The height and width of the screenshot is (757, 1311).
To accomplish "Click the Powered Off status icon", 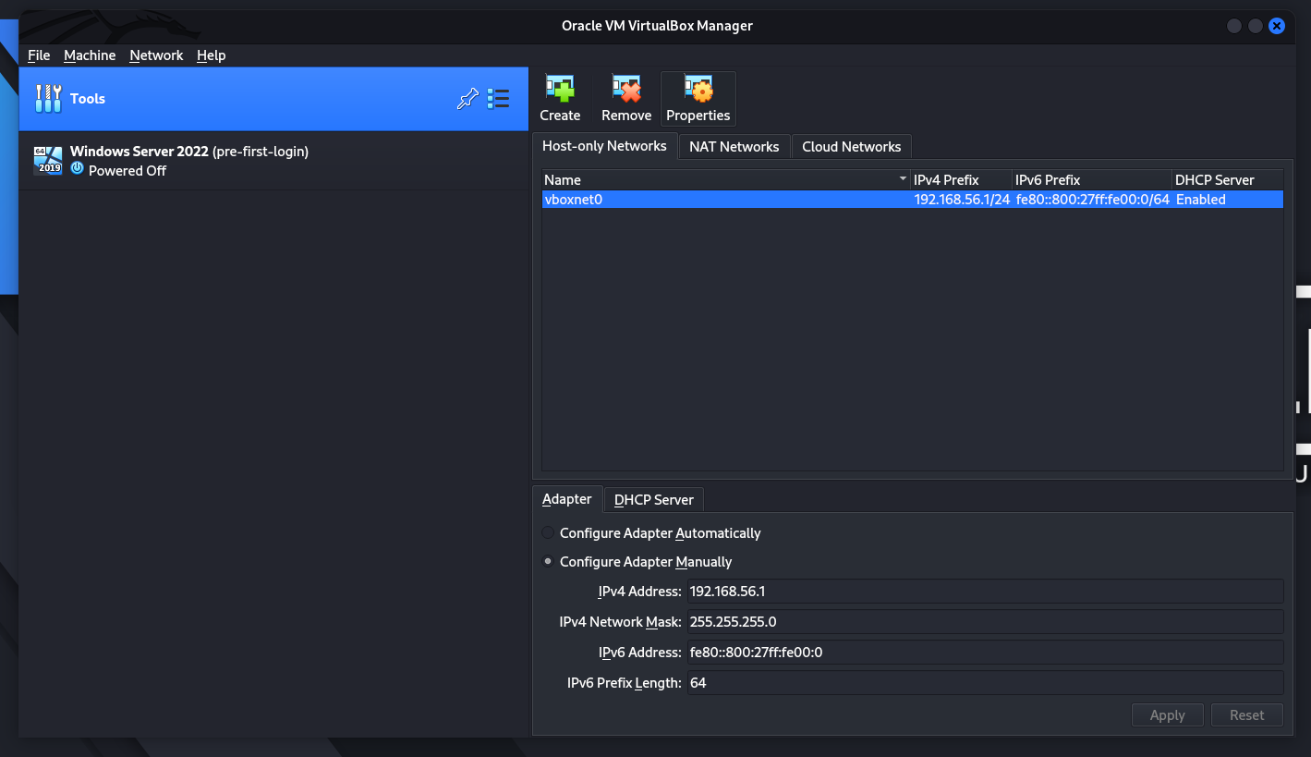I will [x=78, y=169].
